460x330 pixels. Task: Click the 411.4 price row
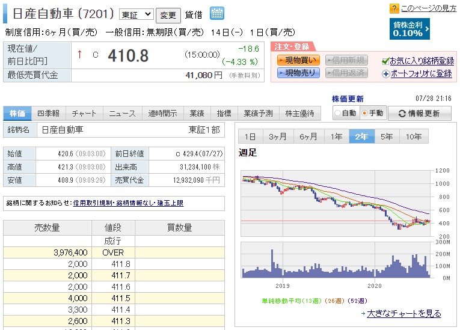pos(114,310)
